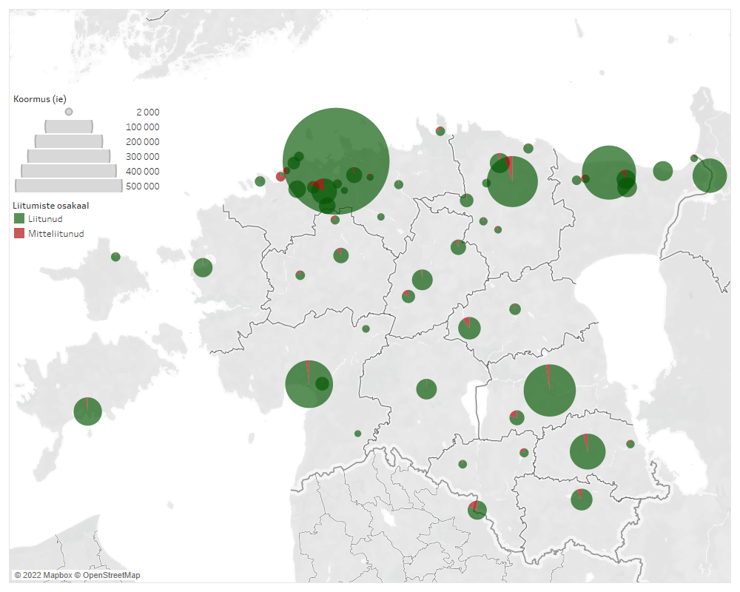Select the small bubble on the northern coastal peninsula
The width and height of the screenshot is (740, 592).
tap(440, 131)
